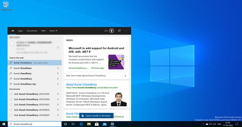Show hidden system tray icons

(x=203, y=124)
